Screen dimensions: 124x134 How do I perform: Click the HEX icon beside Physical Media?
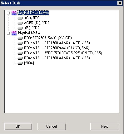14,33
